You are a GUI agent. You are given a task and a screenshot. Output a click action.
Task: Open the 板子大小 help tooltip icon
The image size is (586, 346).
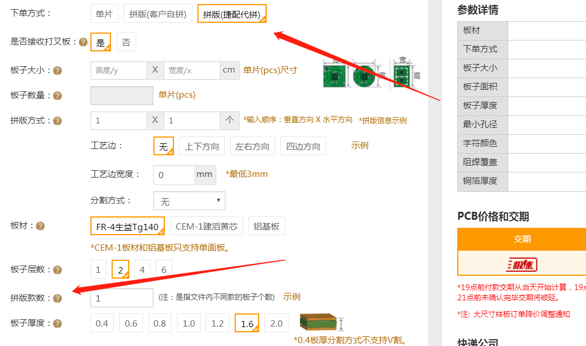pos(57,70)
